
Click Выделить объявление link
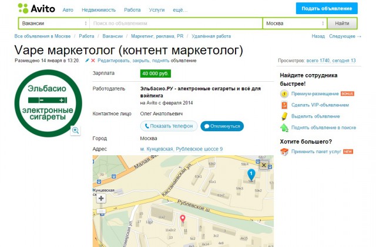(x=315, y=116)
